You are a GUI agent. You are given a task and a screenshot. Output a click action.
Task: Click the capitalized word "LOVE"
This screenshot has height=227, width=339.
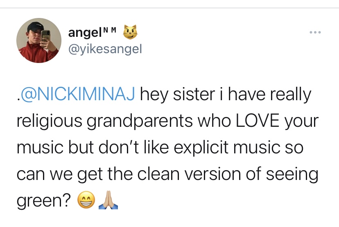coord(257,121)
